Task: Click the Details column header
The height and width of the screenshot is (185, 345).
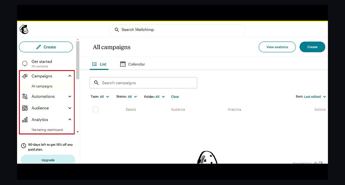Action: [131, 109]
